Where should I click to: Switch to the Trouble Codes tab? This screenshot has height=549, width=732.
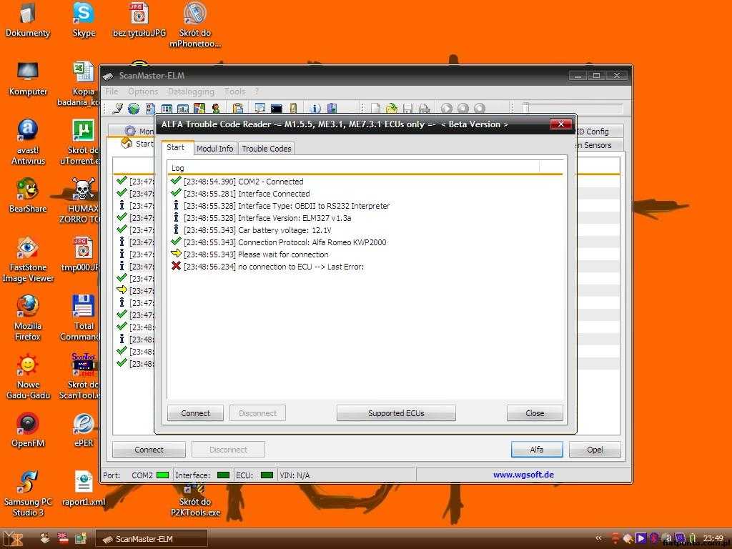point(266,149)
